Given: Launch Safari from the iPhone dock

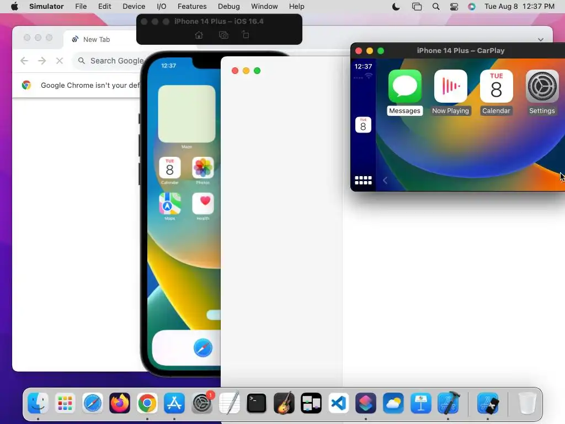Looking at the screenshot, I should click(x=203, y=348).
